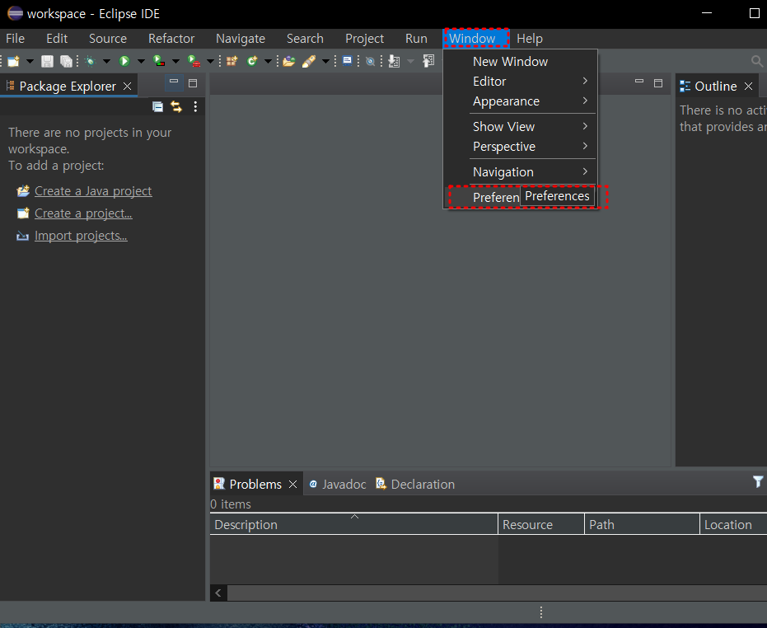Minimize the Package Explorer view
The image size is (767, 628).
pyautogui.click(x=174, y=82)
